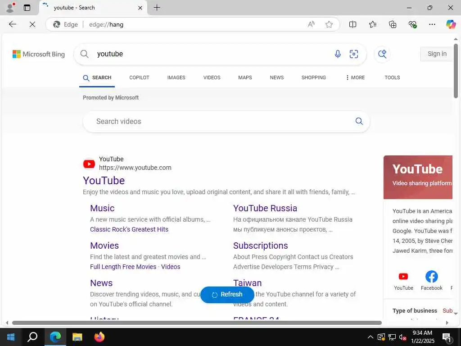Open Collections icon
The width and height of the screenshot is (461, 346).
(393, 24)
